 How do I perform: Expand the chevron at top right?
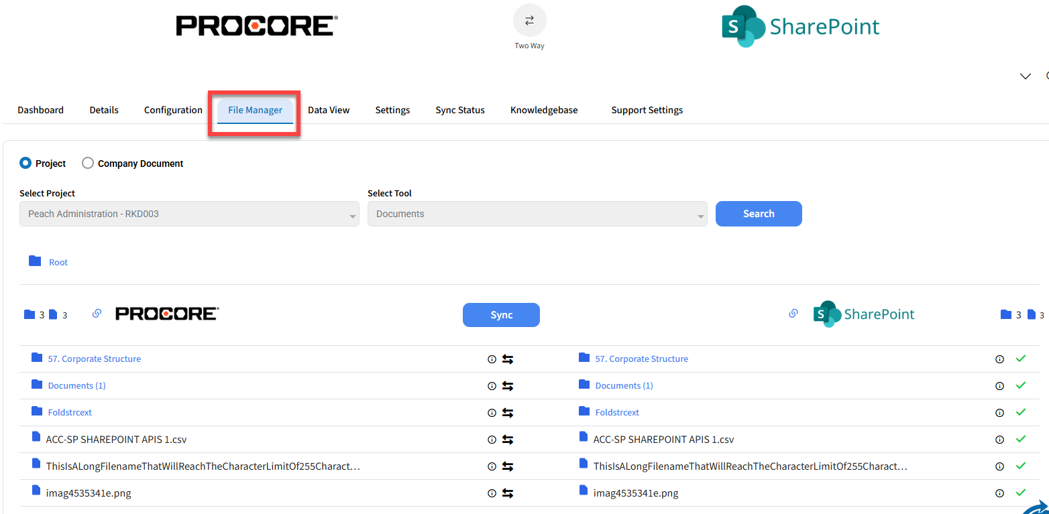pos(1025,76)
